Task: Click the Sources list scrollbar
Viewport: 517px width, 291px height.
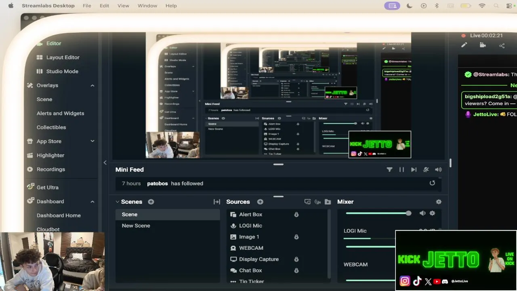Action: [329, 244]
